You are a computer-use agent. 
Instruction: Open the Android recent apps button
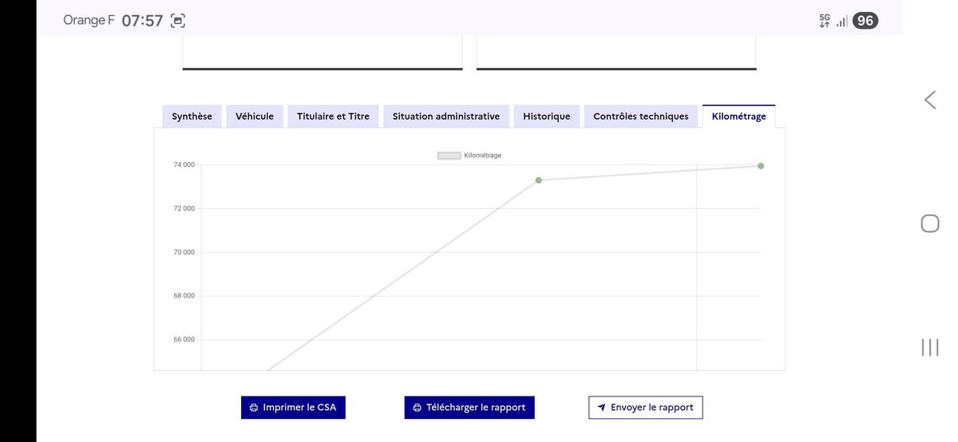[x=930, y=347]
